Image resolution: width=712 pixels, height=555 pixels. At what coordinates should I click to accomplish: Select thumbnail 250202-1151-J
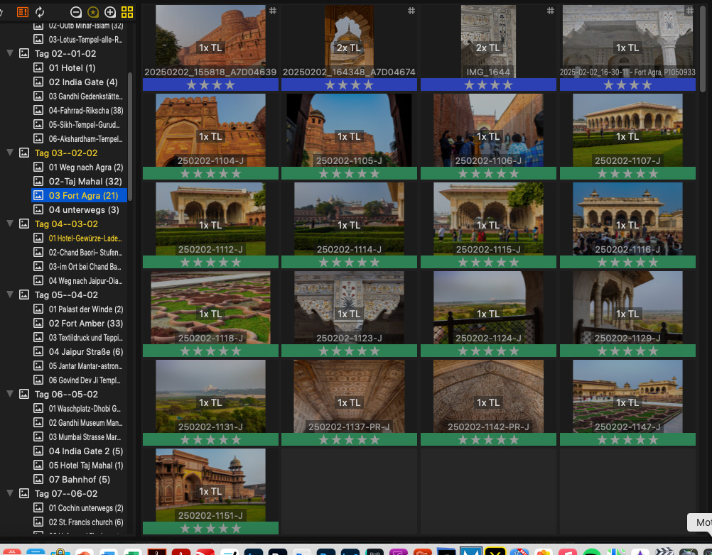coord(210,484)
